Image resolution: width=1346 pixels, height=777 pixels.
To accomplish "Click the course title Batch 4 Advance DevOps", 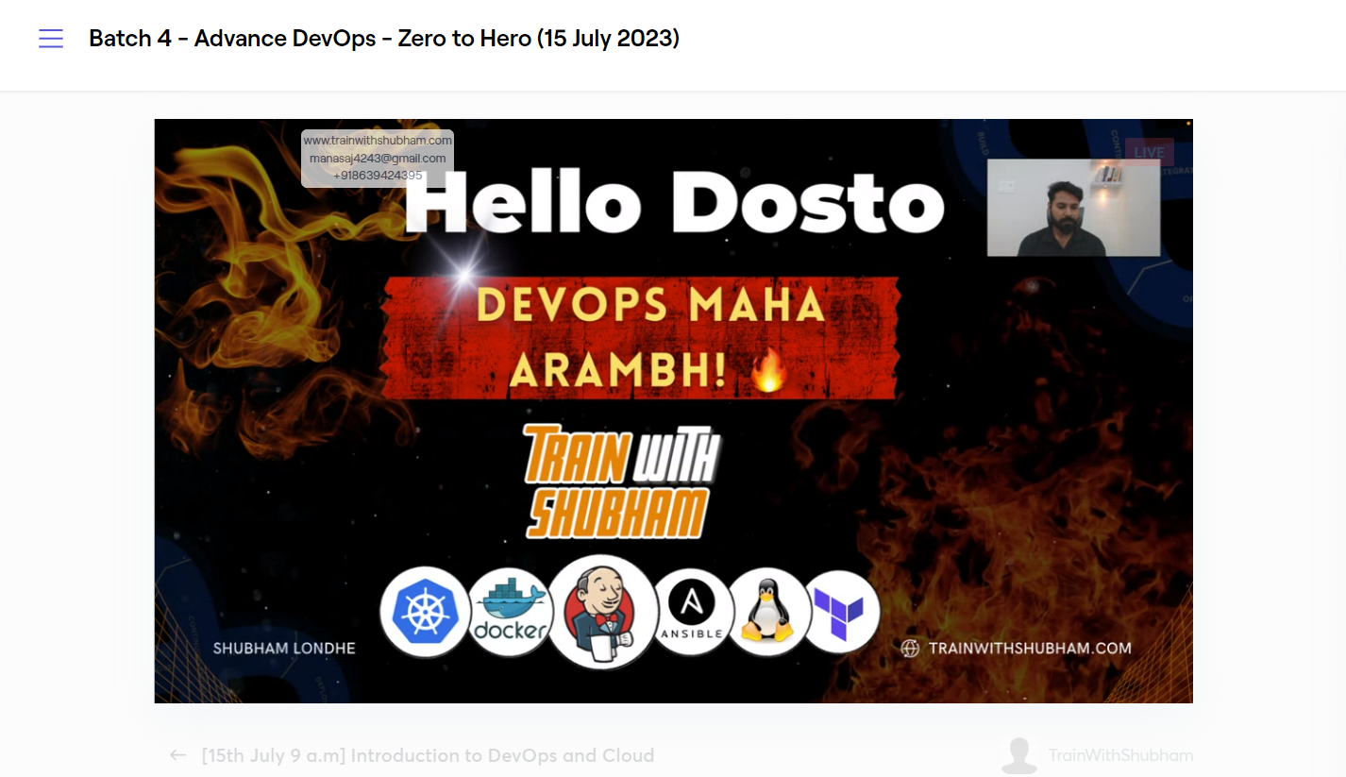I will (x=384, y=39).
